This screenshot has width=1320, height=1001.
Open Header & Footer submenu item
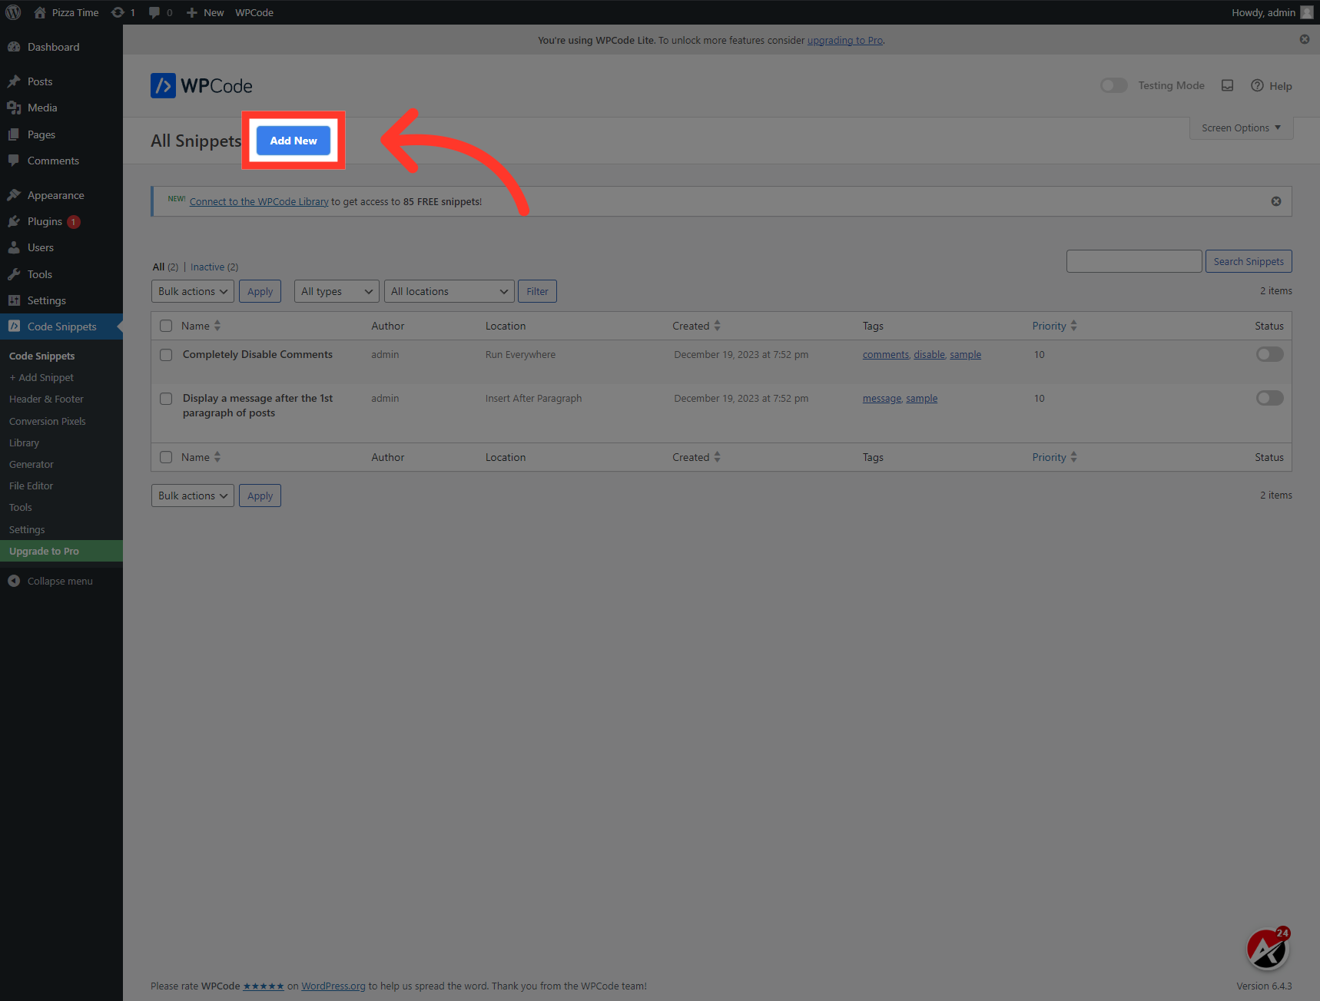[x=46, y=399]
